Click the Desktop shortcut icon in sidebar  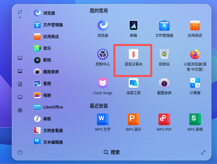tap(20, 97)
